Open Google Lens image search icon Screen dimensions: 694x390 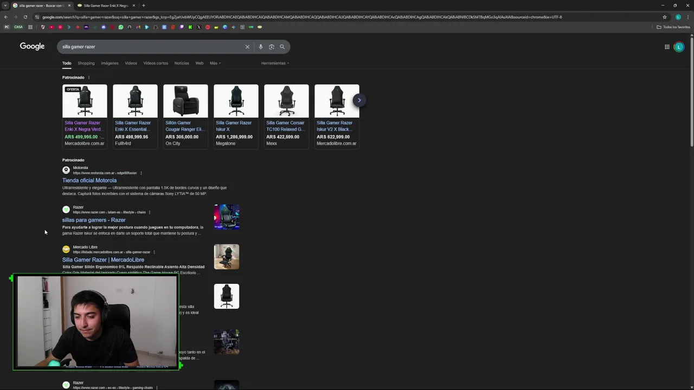[272, 47]
